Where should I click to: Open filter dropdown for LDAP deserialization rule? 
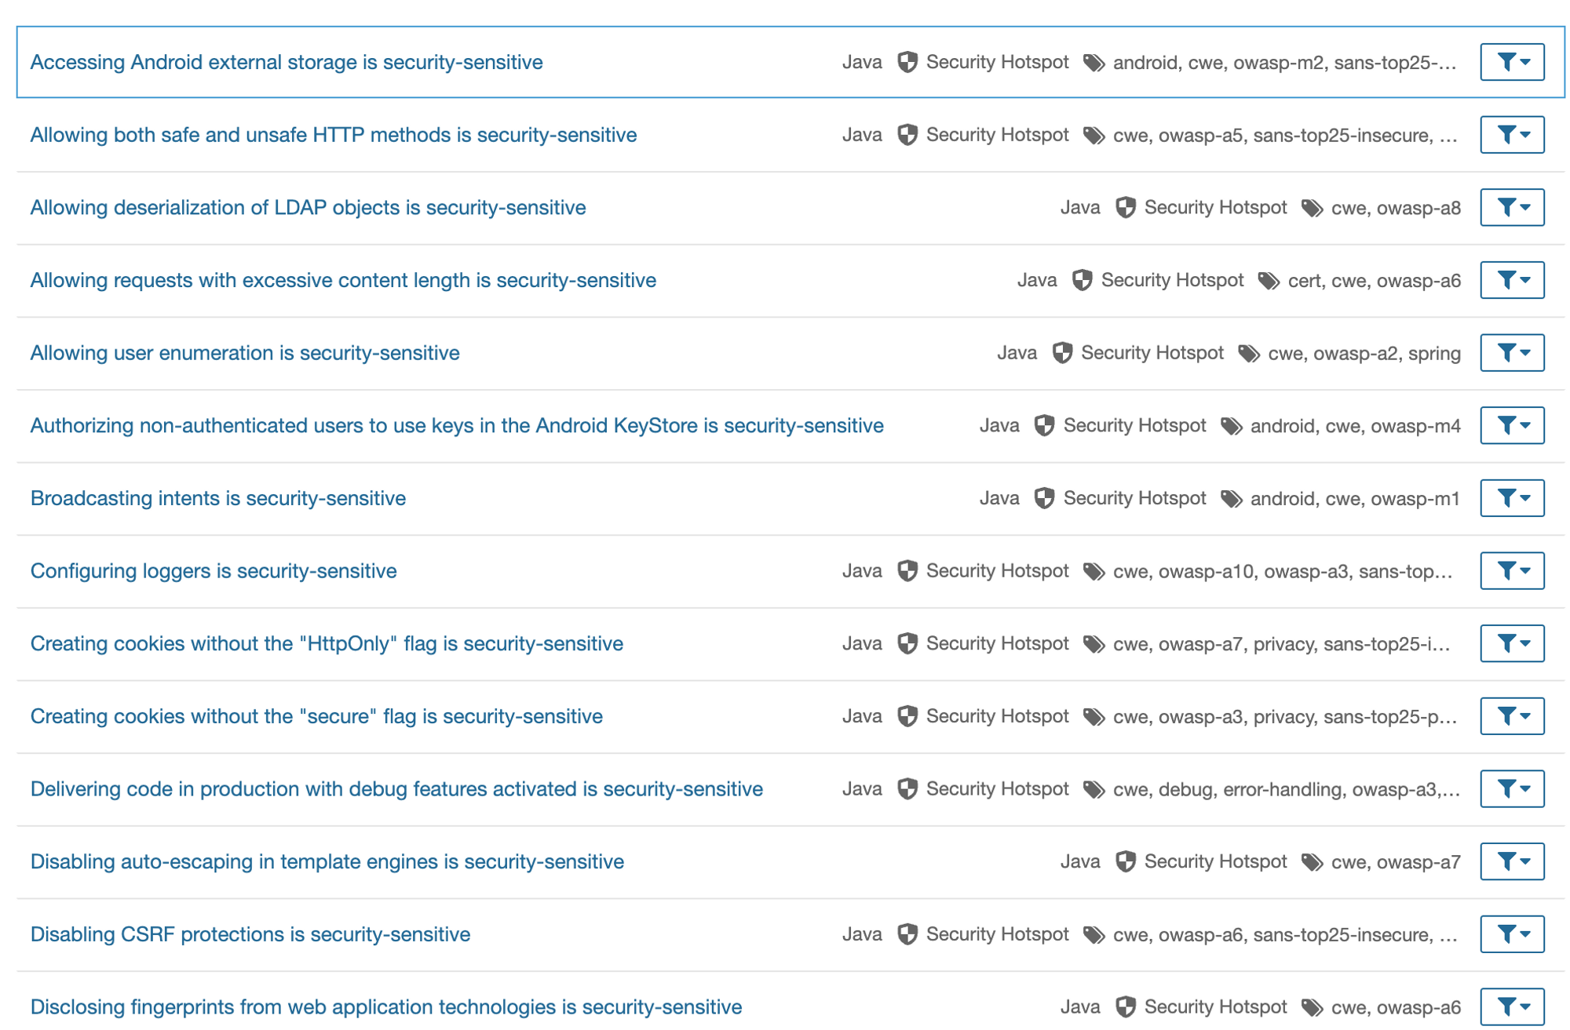(x=1511, y=208)
